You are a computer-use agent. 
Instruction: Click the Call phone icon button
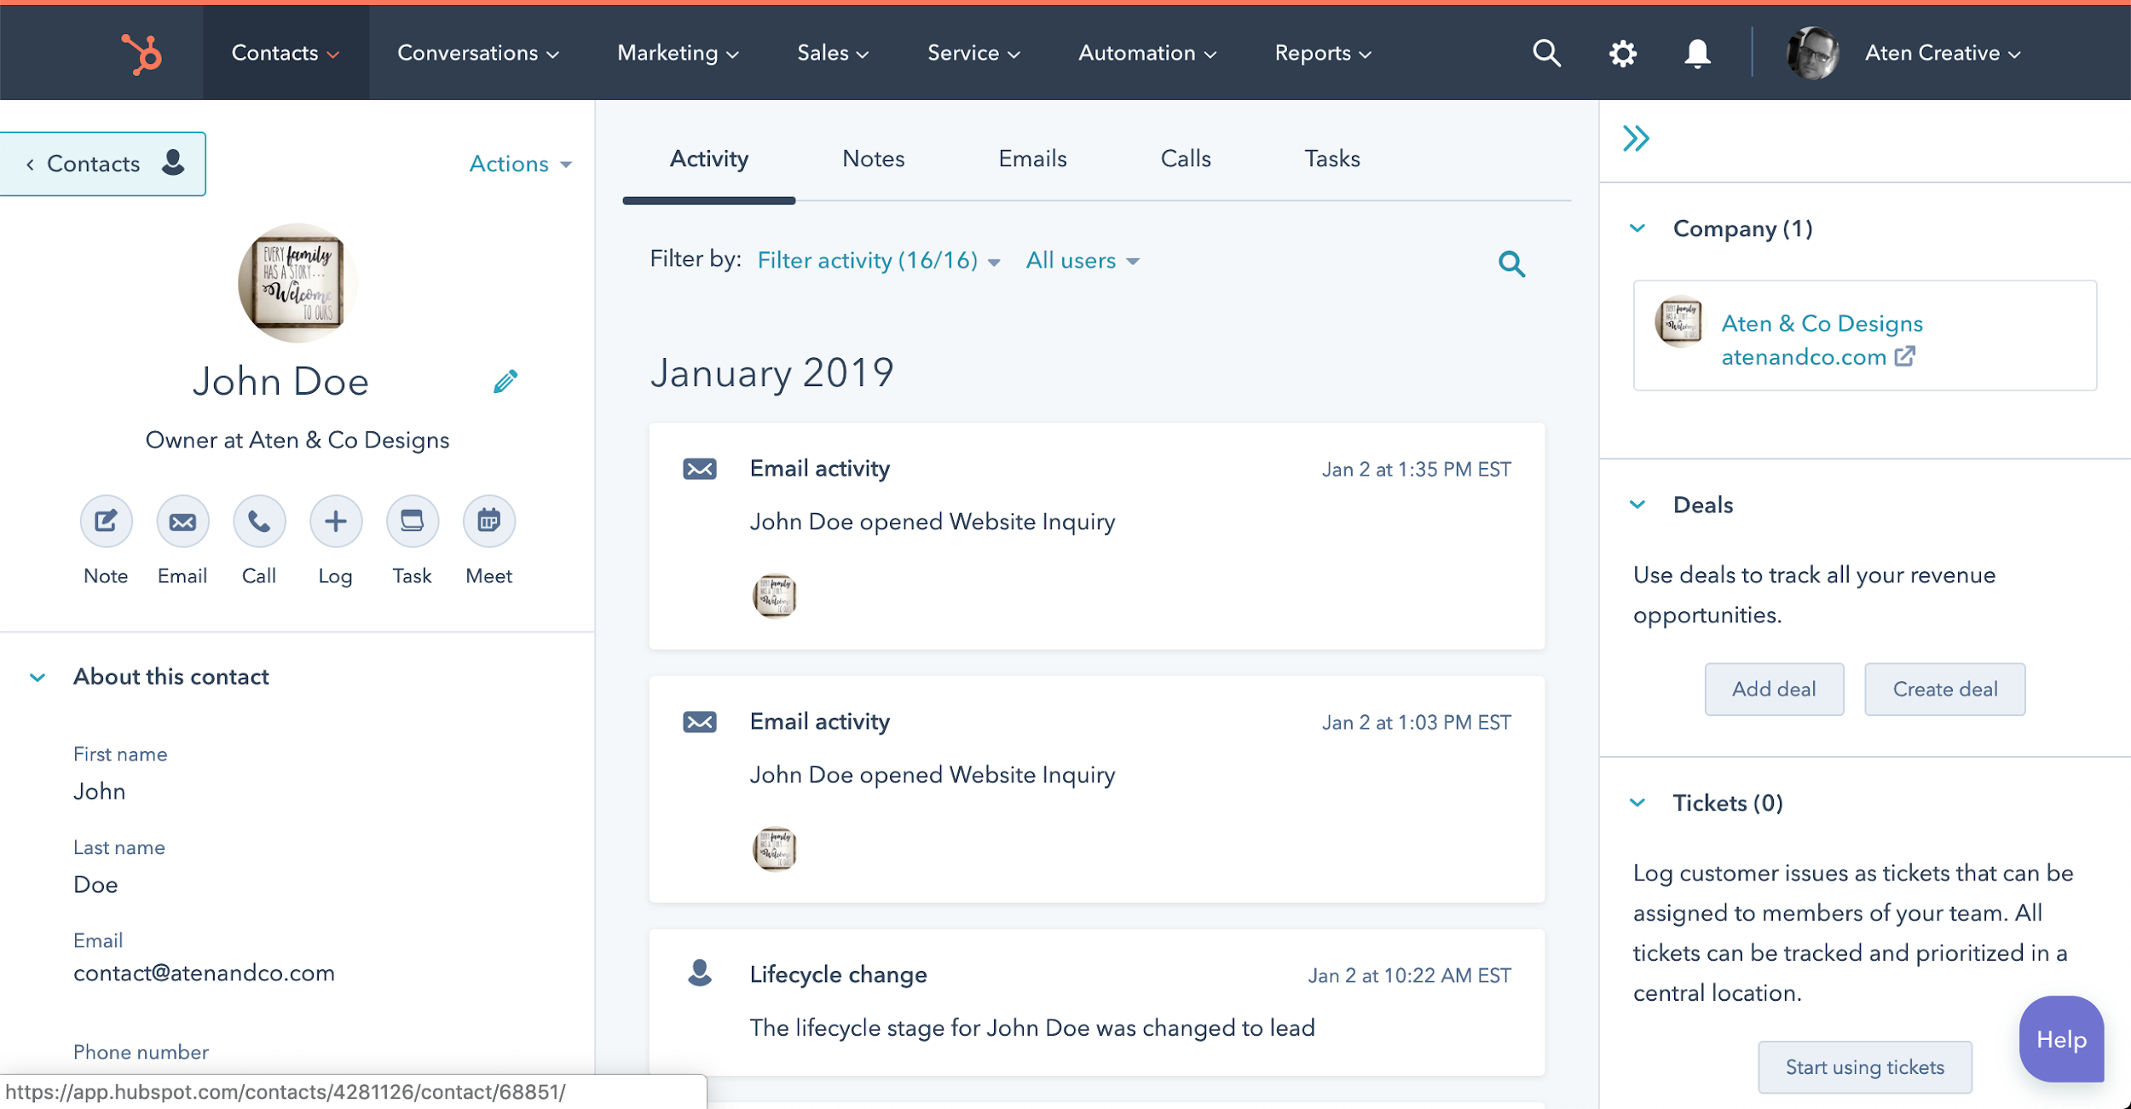(259, 521)
